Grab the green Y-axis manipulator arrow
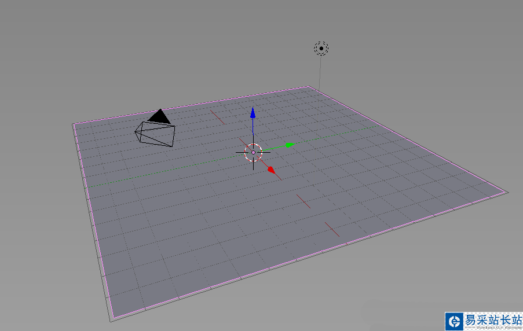 pyautogui.click(x=290, y=145)
